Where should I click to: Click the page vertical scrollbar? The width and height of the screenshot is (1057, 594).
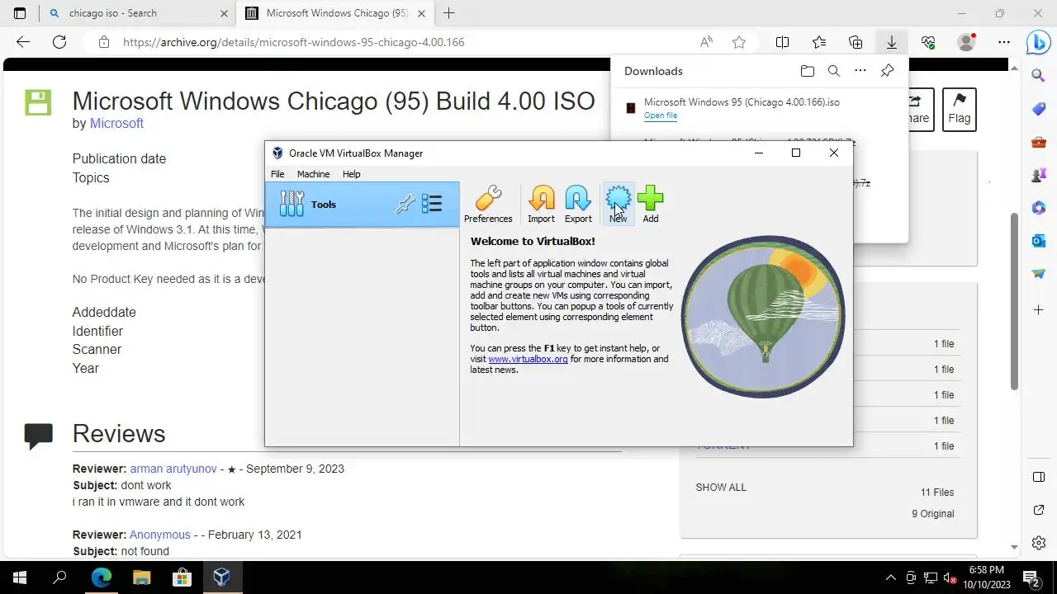(1014, 301)
